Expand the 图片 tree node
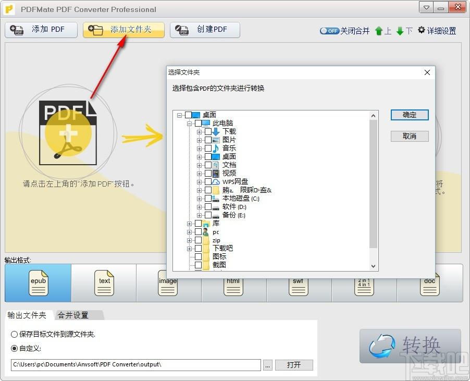Image resolution: width=470 pixels, height=381 pixels. click(x=199, y=140)
